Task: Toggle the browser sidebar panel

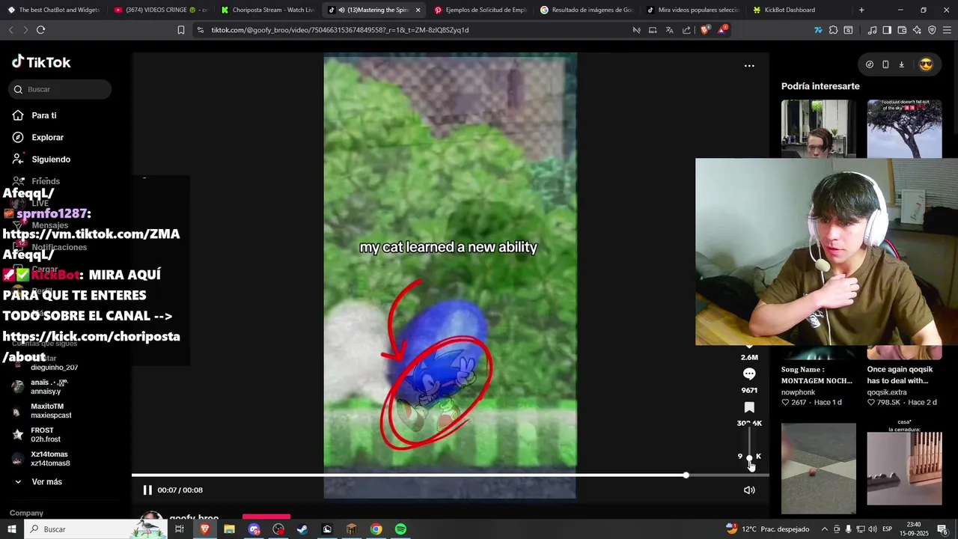Action: [887, 30]
